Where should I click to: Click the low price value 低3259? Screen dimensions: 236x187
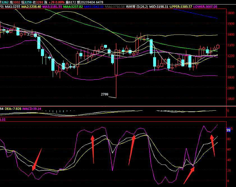(x=26, y=2)
